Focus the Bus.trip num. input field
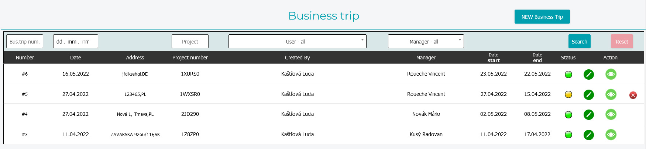Screen dimensions: 646x149 point(25,41)
